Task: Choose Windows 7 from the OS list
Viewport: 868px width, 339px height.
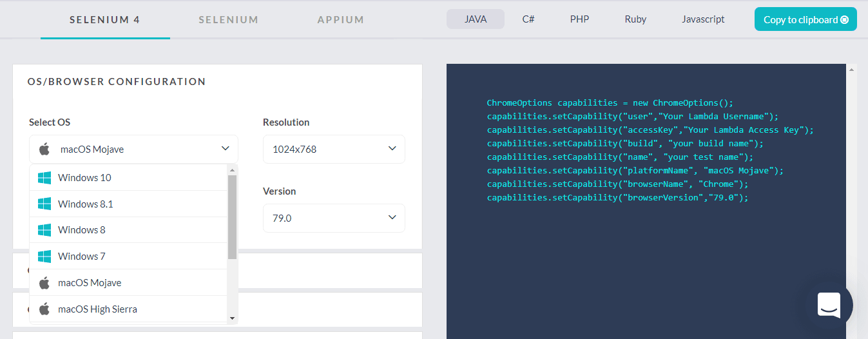Action: point(128,256)
